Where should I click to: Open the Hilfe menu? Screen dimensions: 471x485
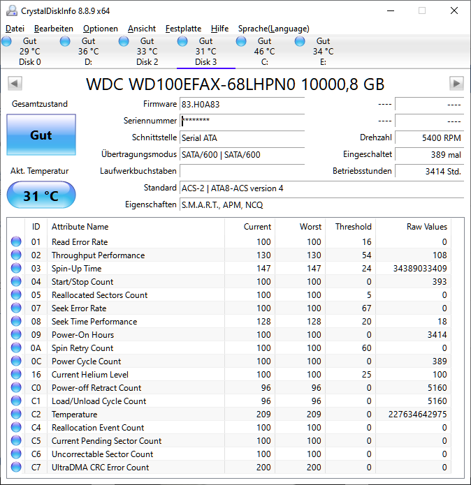pyautogui.click(x=219, y=29)
